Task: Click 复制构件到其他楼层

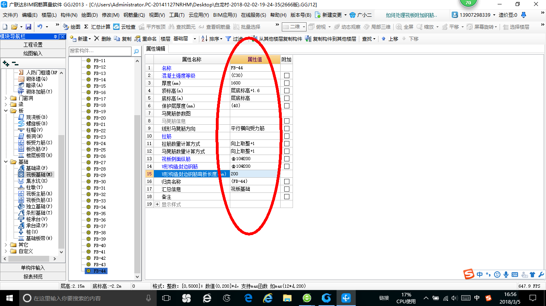Action: (x=330, y=39)
